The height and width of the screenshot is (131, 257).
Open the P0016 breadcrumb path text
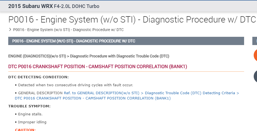point(70,30)
